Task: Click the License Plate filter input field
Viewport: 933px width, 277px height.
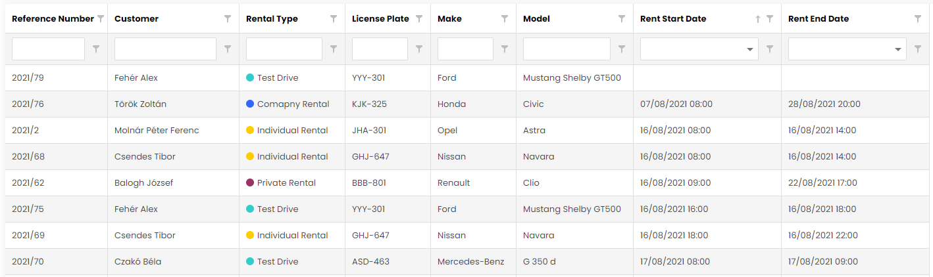Action: pos(380,49)
